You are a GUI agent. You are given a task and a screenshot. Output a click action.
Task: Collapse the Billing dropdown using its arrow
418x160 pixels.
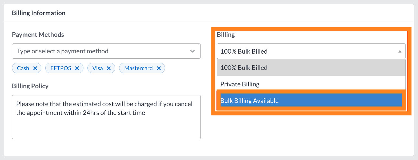pyautogui.click(x=400, y=51)
